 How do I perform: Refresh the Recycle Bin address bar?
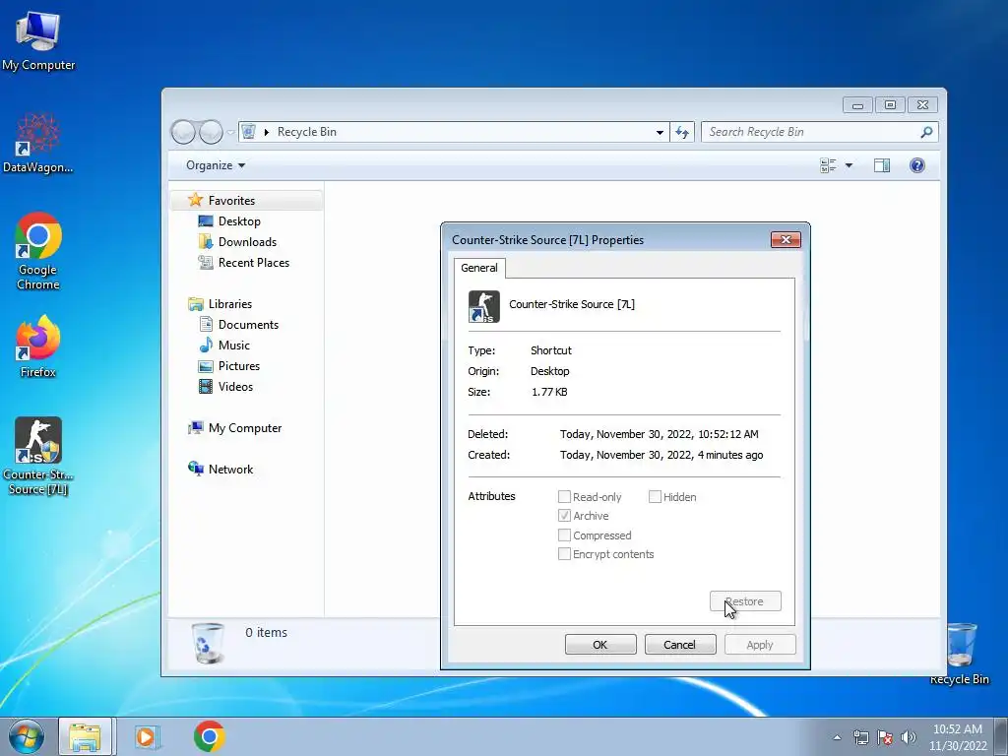[682, 132]
